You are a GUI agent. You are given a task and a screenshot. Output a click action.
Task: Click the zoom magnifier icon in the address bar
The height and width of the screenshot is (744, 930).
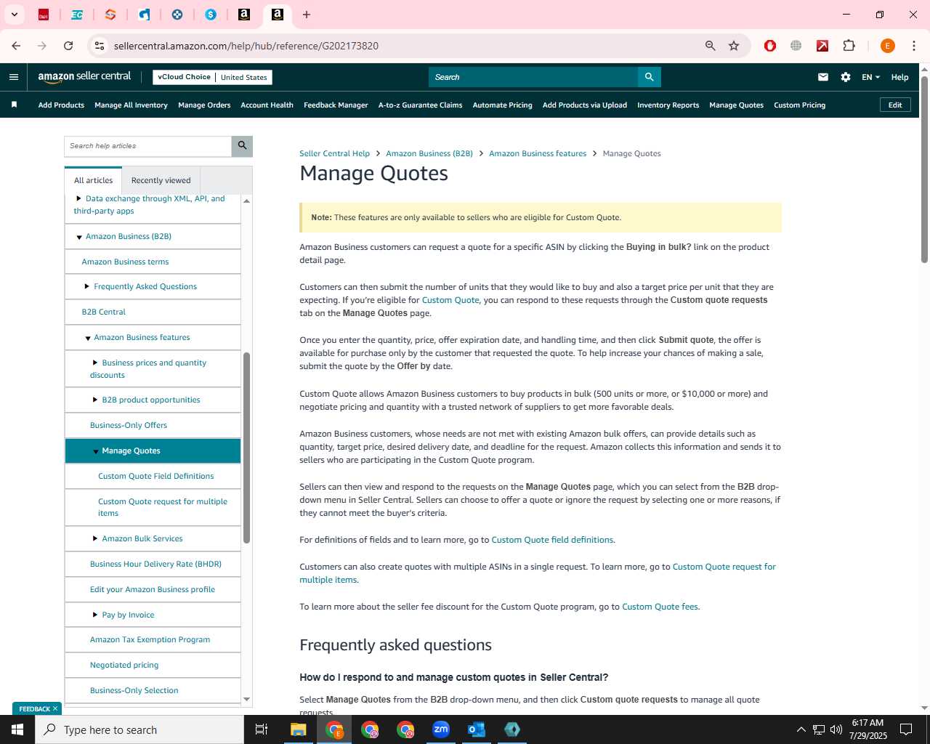coord(711,46)
